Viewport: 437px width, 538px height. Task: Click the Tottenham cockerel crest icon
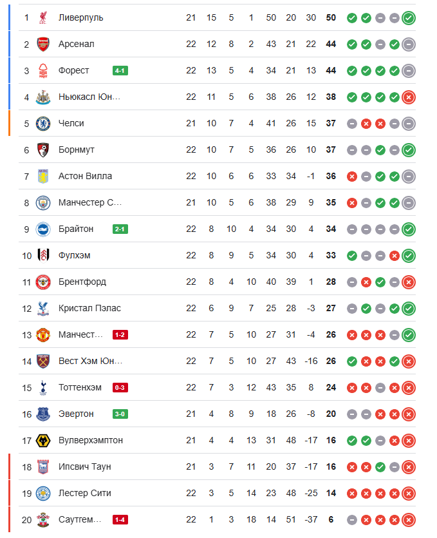pyautogui.click(x=43, y=388)
